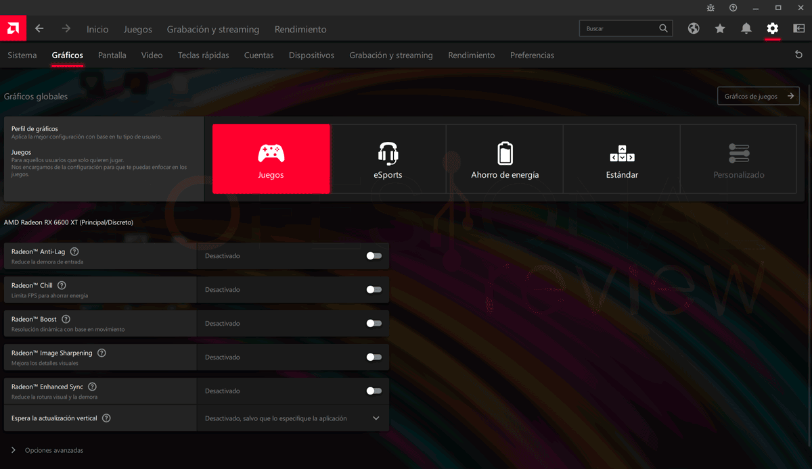The image size is (812, 469).
Task: Open the sidebar layout icon
Action: coord(799,28)
